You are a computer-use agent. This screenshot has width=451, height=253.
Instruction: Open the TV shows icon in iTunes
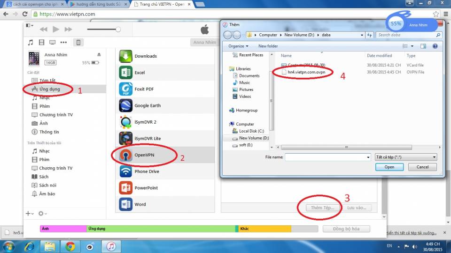pos(52,43)
